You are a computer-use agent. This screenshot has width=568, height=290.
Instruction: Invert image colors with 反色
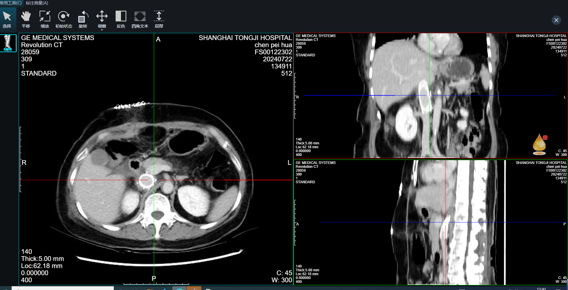(x=121, y=20)
